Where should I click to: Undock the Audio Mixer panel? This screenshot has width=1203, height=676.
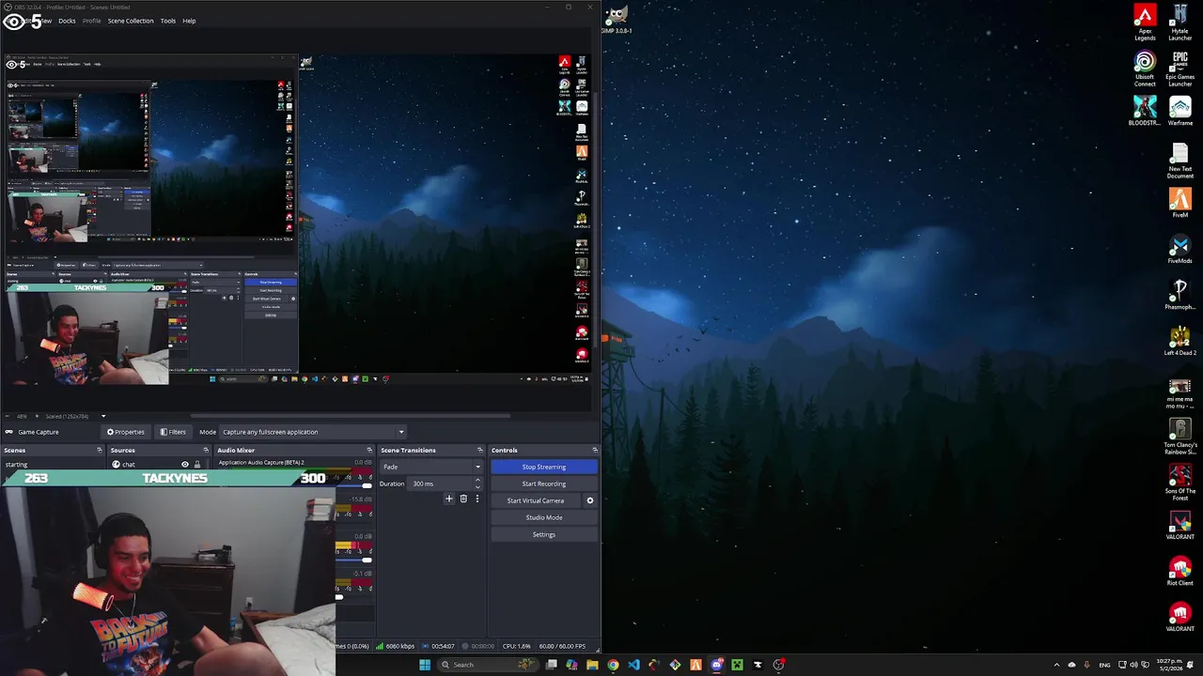(369, 450)
